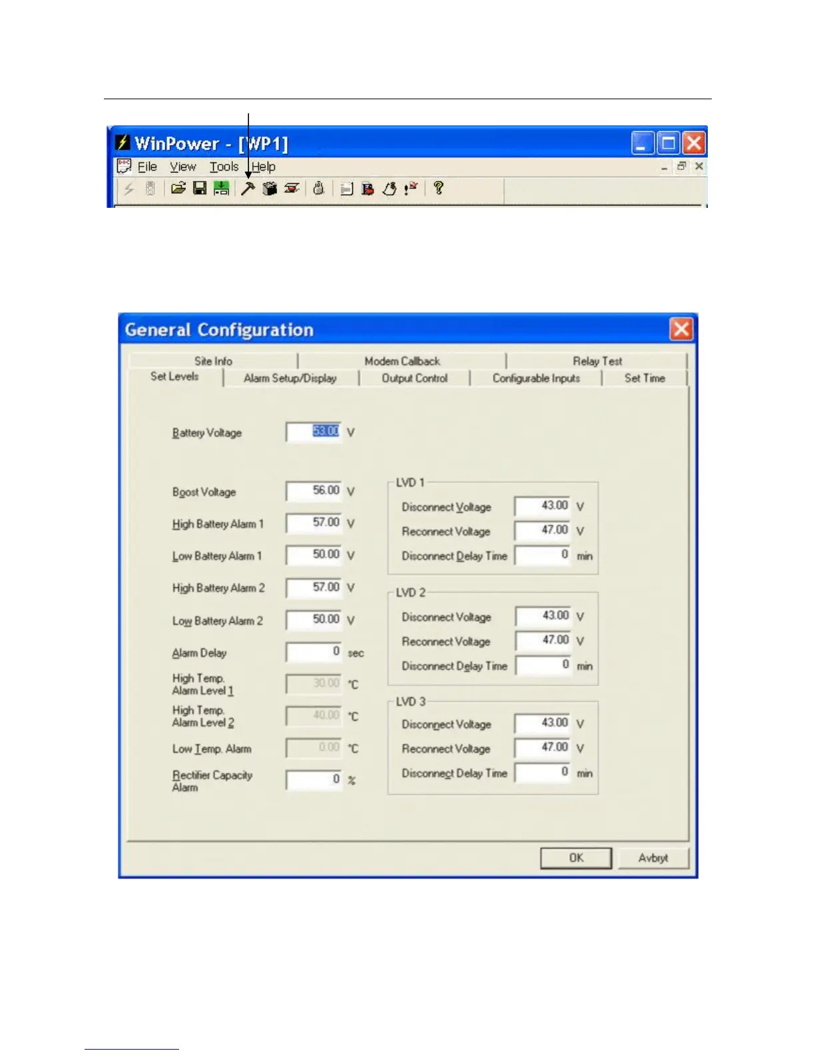Click the High Temp. Alarm Level 1 field

(x=314, y=683)
